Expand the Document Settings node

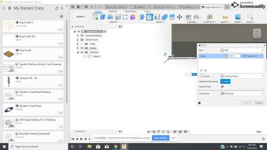[78, 35]
